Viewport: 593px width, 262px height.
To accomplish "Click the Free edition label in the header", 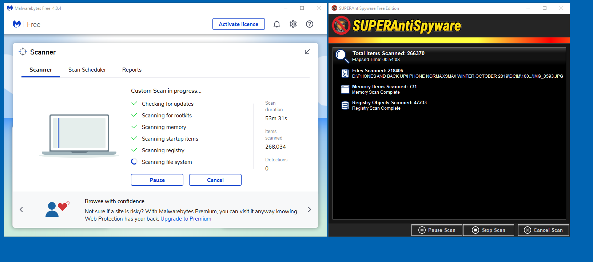I will tap(33, 24).
